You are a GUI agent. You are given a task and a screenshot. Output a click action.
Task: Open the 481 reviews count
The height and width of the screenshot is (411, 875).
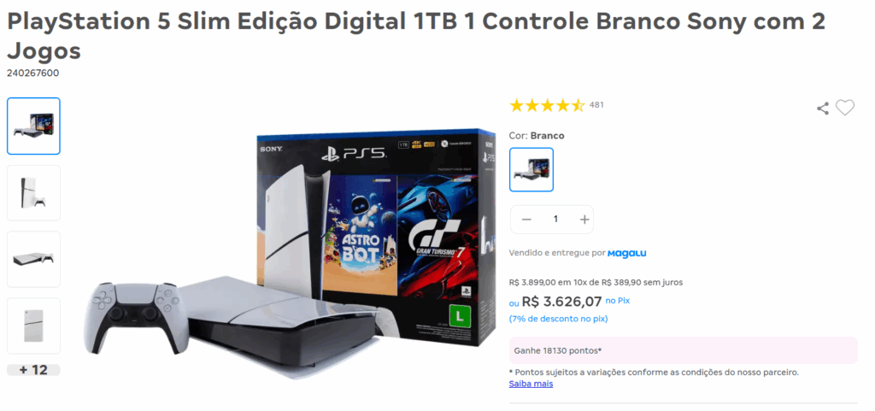[596, 105]
